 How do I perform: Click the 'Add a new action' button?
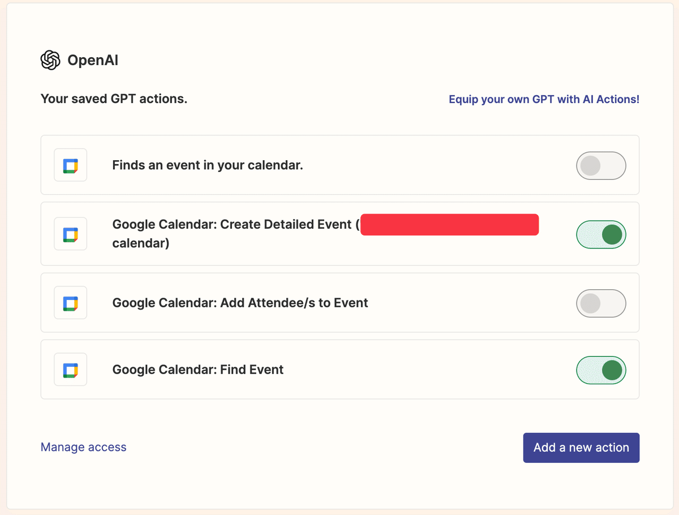pos(581,448)
